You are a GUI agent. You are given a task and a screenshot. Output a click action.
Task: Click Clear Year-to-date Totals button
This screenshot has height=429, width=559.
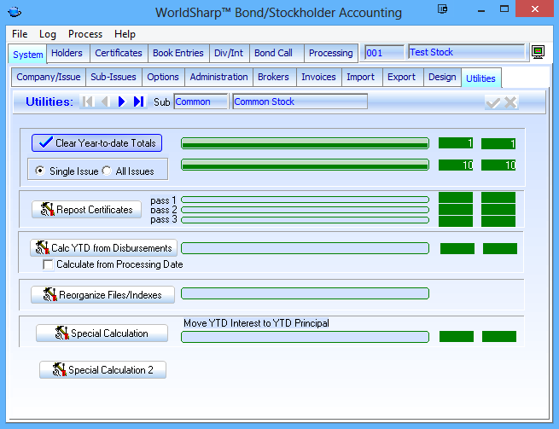[96, 143]
